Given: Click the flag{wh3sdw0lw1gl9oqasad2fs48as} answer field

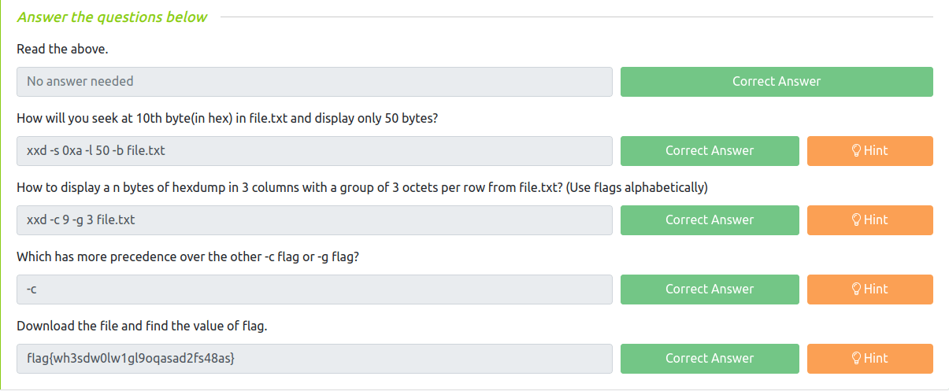Looking at the screenshot, I should (x=314, y=359).
